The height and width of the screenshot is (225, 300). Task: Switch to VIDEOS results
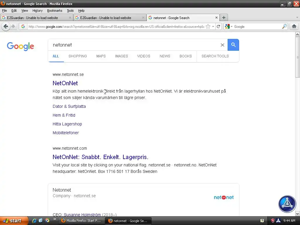(x=144, y=56)
